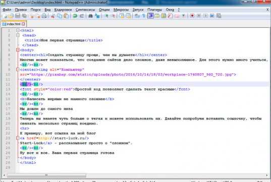Collapse the <html> fold on line 1

coord(18,30)
